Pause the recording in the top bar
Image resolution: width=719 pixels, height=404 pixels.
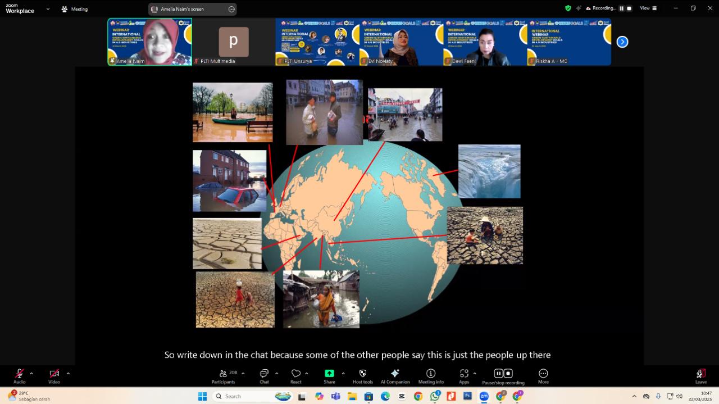(621, 8)
